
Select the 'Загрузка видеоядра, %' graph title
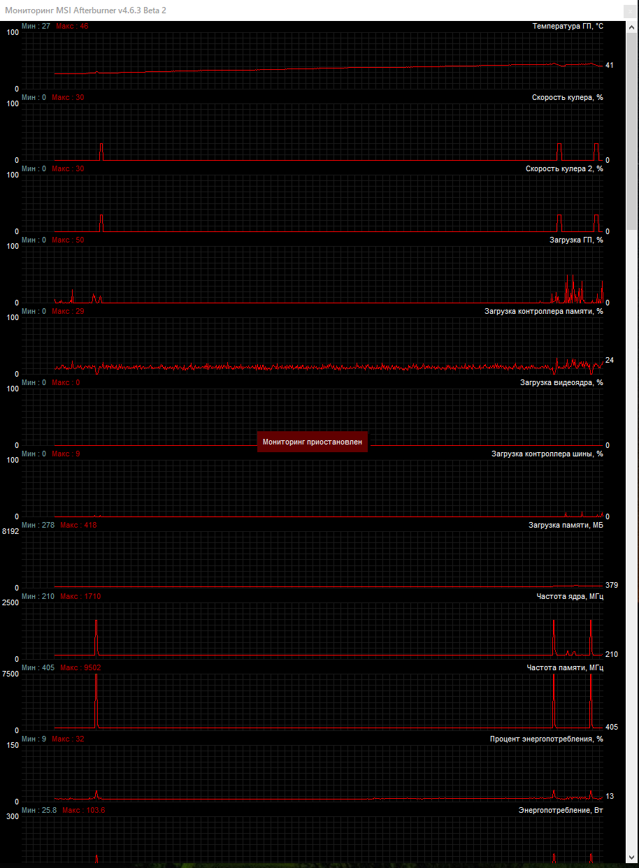point(561,382)
